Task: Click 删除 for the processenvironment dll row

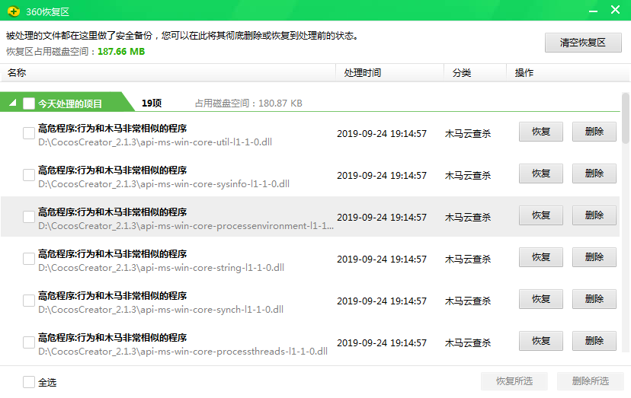Action: click(594, 215)
